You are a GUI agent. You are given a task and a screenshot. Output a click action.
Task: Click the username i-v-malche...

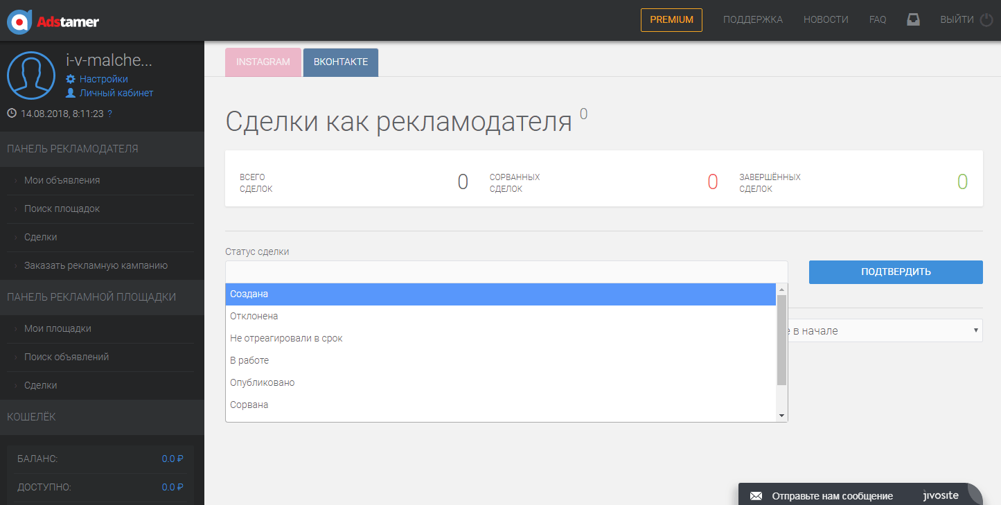109,60
